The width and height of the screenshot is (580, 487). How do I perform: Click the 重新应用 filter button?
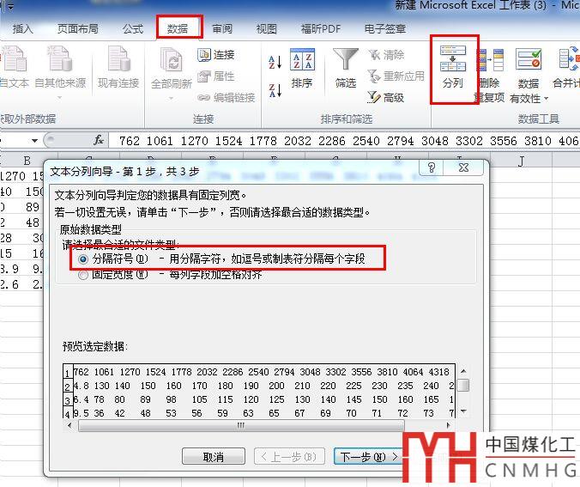pos(396,76)
